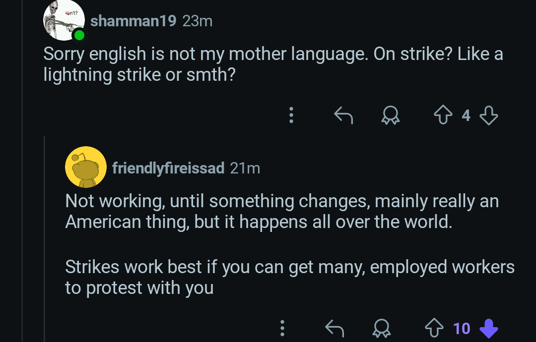This screenshot has width=536, height=342.
Task: Open the reply icon on shamman19's comment
Action: point(343,115)
